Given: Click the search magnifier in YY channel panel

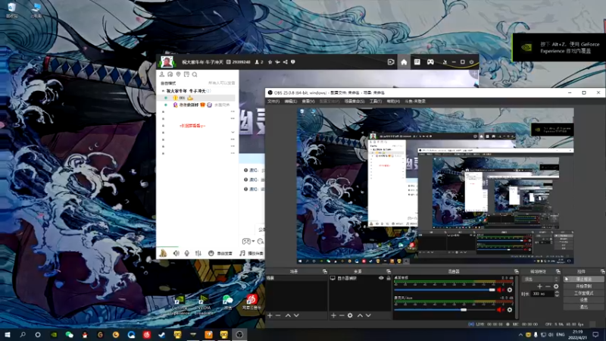Looking at the screenshot, I should [x=195, y=74].
